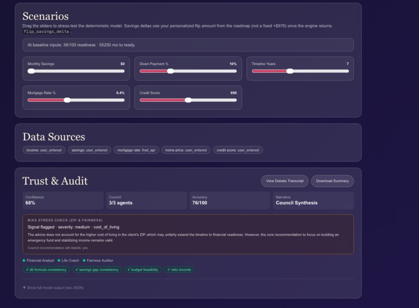Click the Mortgage Rate 6.4% value
The image size is (419, 308).
pos(120,93)
